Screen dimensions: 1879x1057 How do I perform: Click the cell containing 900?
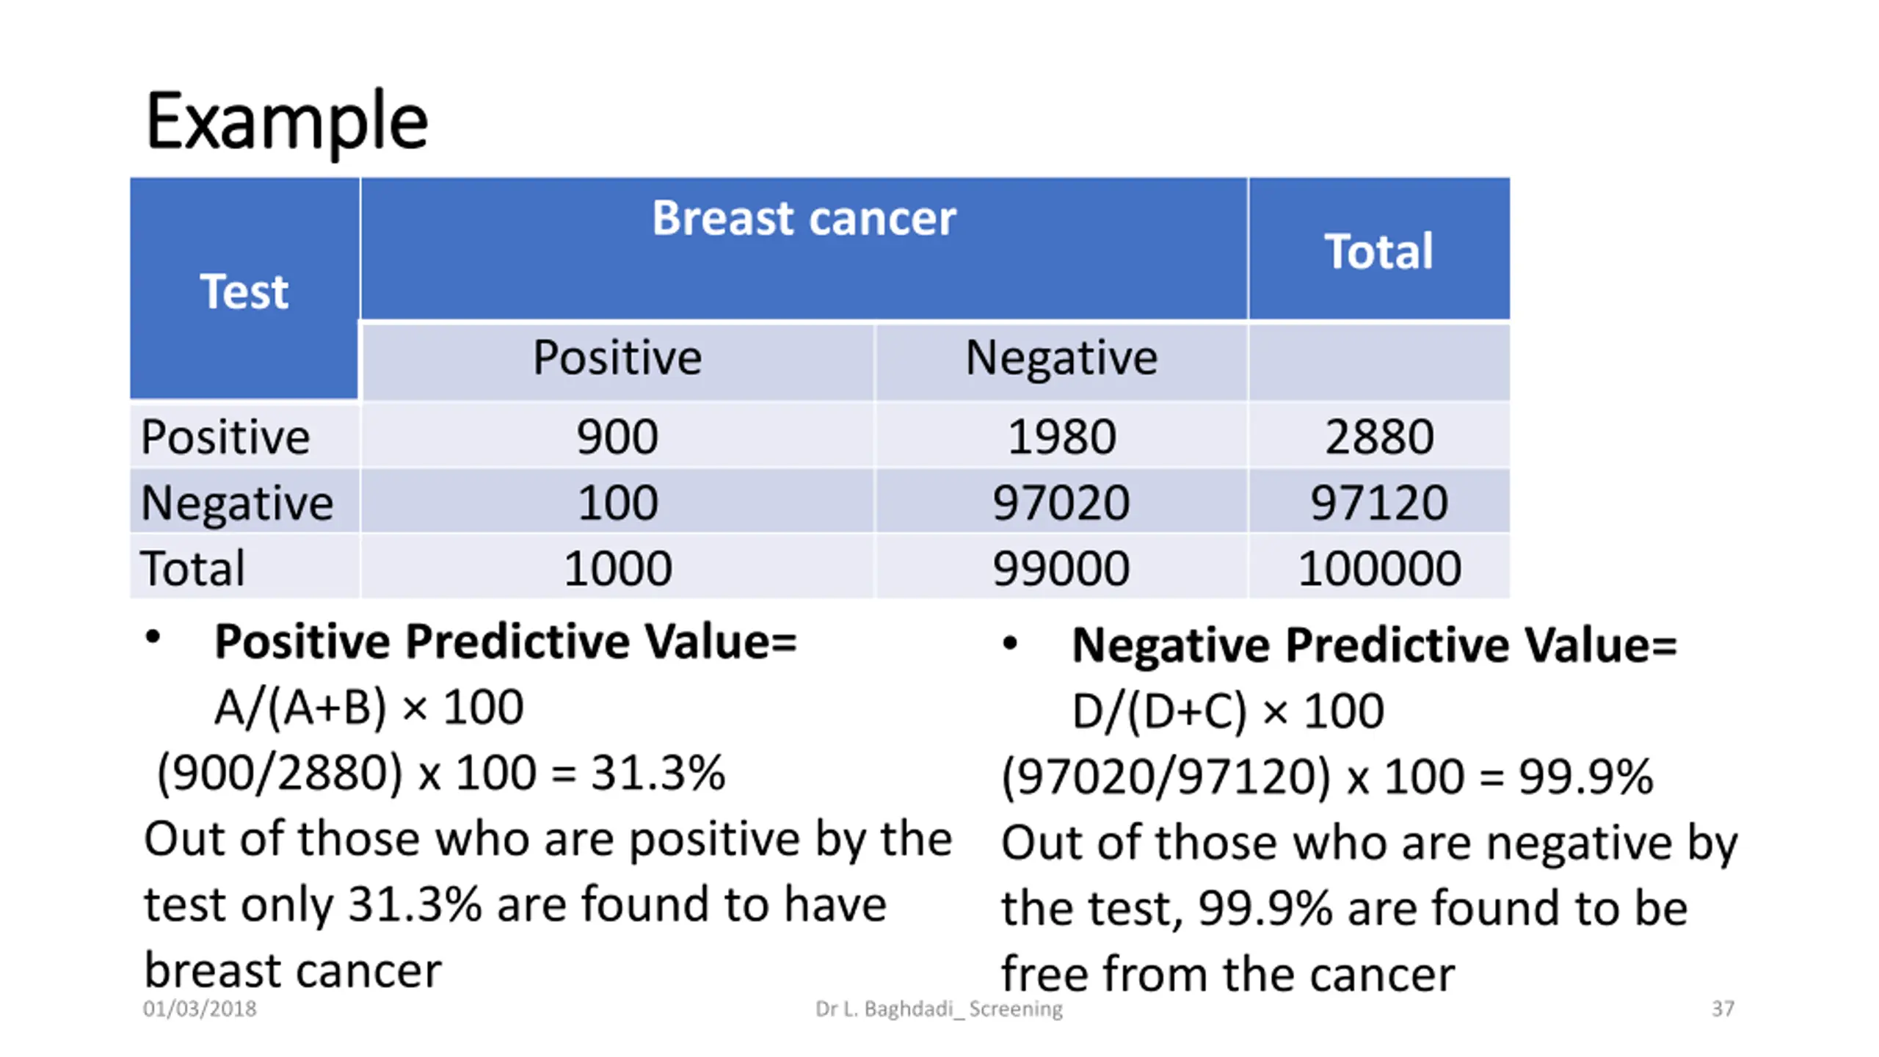[617, 436]
